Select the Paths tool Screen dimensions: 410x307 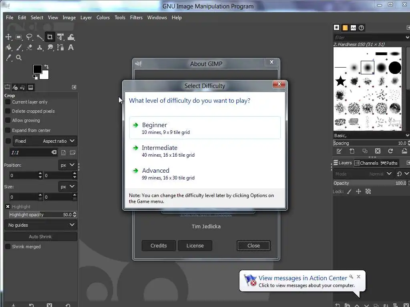(60, 48)
